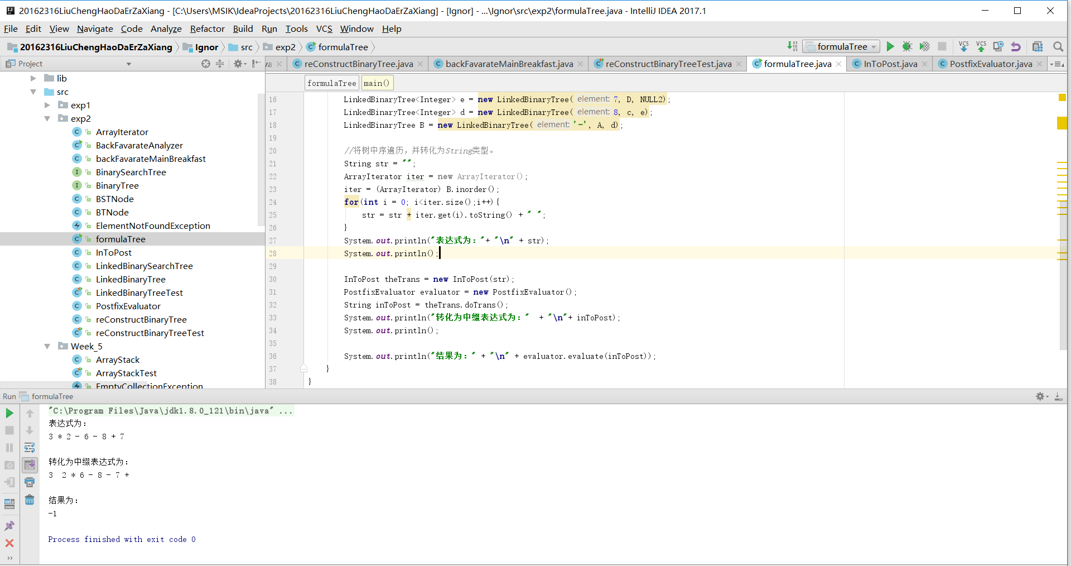This screenshot has height=566, width=1071.
Task: Open Show History icon in toolbar
Action: tap(998, 46)
